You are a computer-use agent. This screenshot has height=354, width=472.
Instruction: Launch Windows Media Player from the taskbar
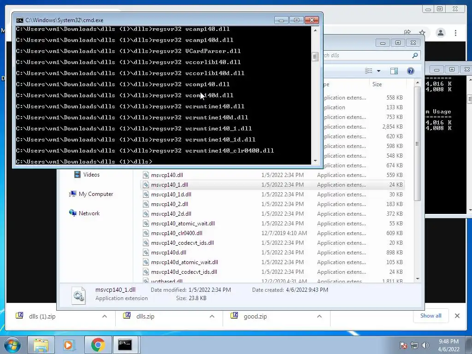[68, 345]
